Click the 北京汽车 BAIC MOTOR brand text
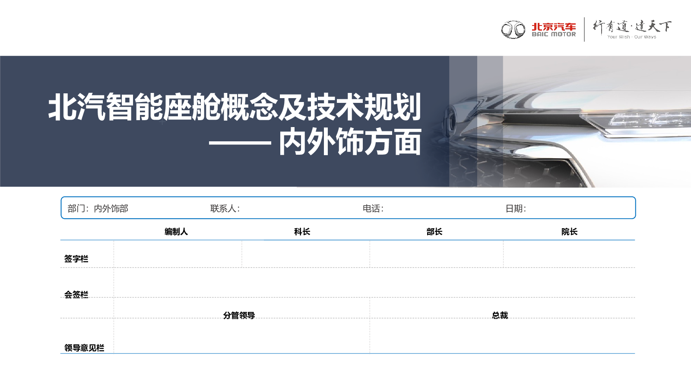Image resolution: width=691 pixels, height=389 pixels. 554,30
